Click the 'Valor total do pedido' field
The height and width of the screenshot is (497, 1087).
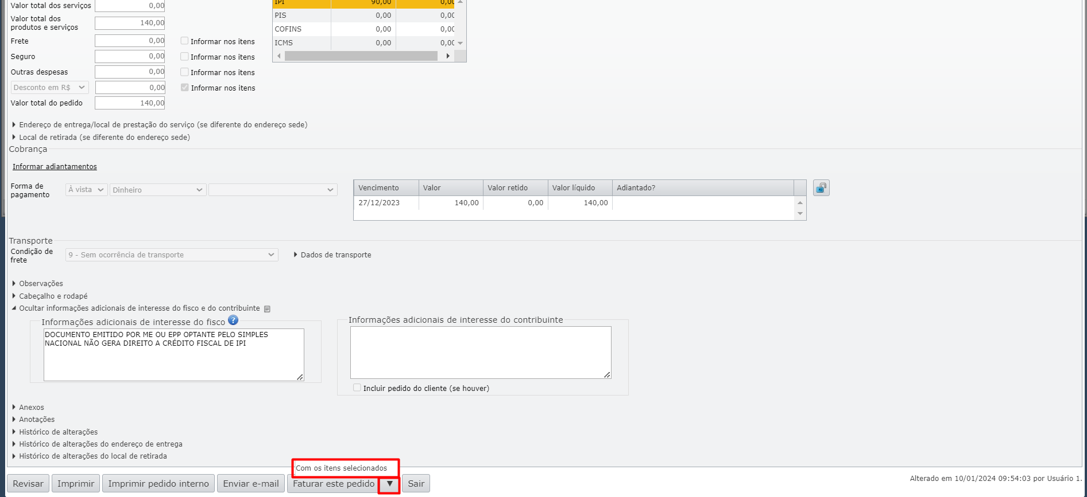point(130,103)
